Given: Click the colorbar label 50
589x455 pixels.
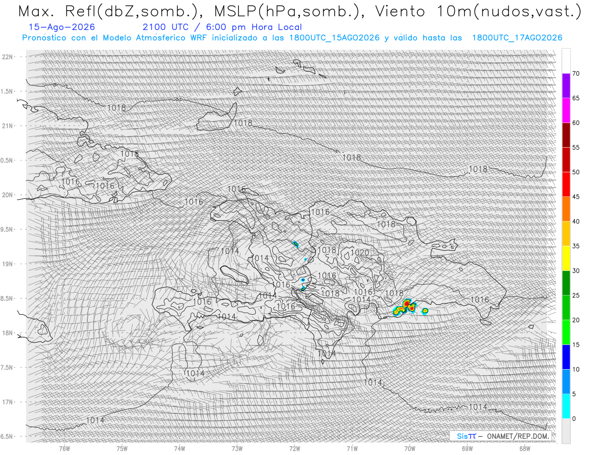Looking at the screenshot, I should pyautogui.click(x=576, y=172).
